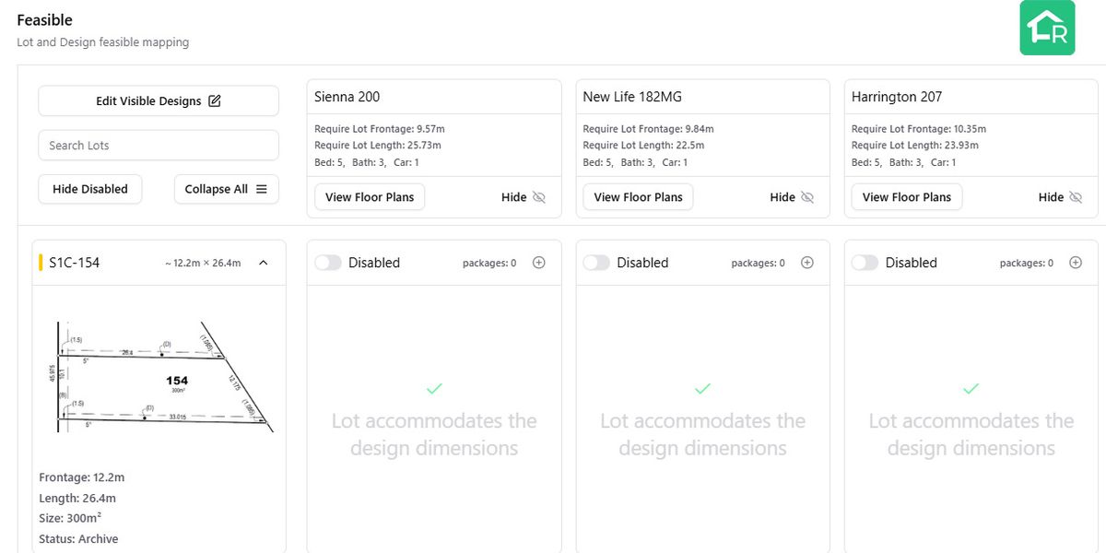Click the hamburger icon on Collapse All
The height and width of the screenshot is (553, 1106).
263,188
